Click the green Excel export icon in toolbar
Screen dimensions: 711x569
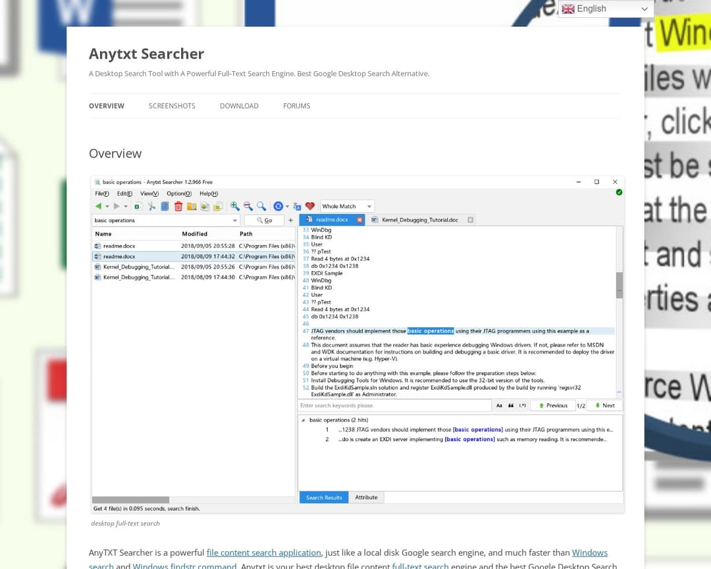(x=138, y=206)
